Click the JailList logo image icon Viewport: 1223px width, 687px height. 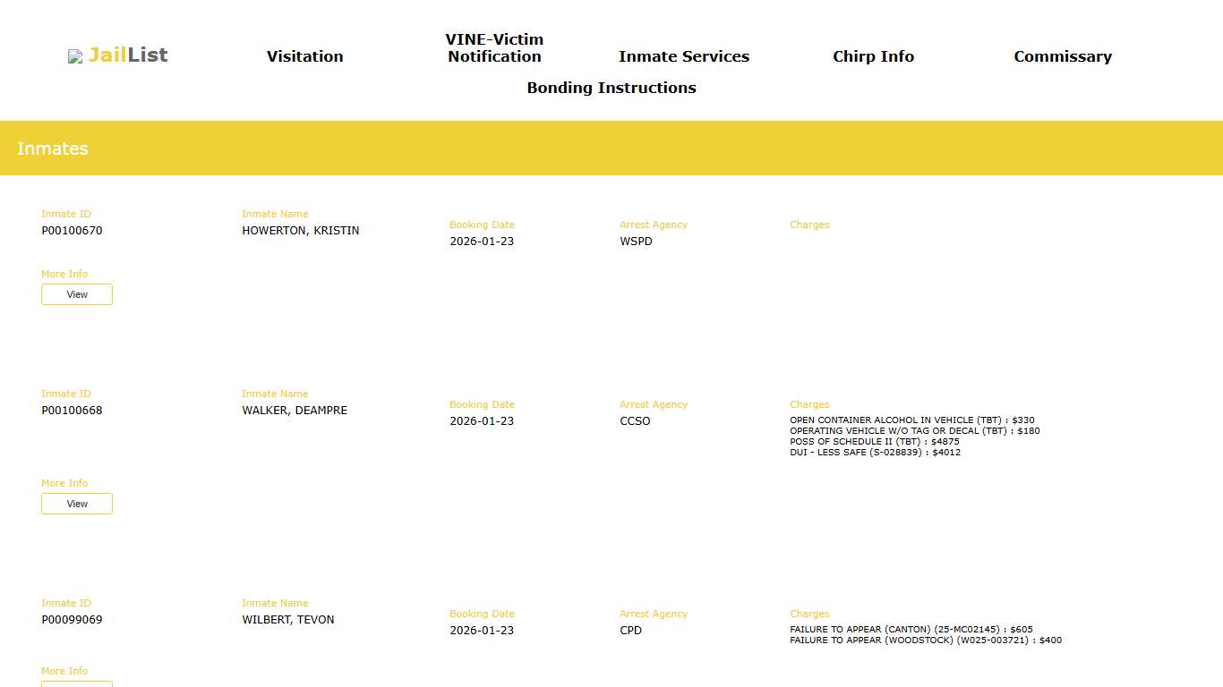[75, 56]
